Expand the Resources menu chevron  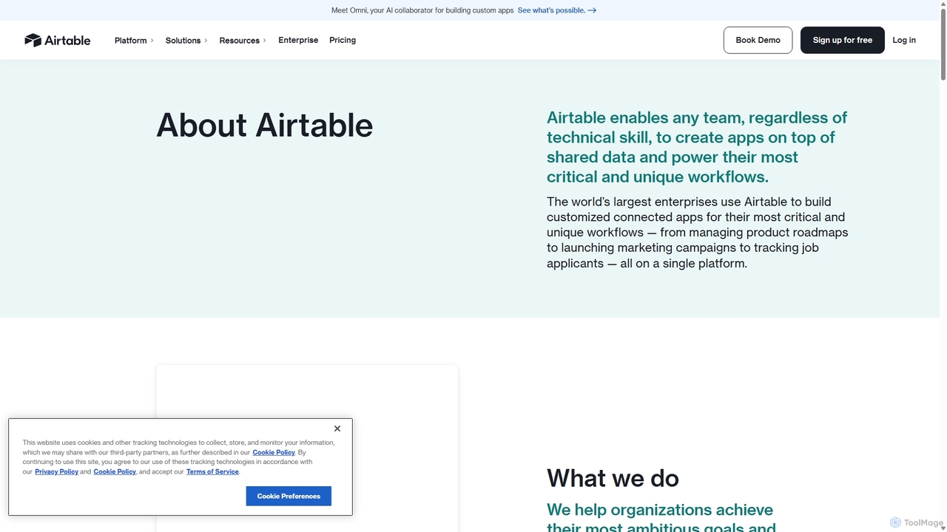(x=264, y=41)
